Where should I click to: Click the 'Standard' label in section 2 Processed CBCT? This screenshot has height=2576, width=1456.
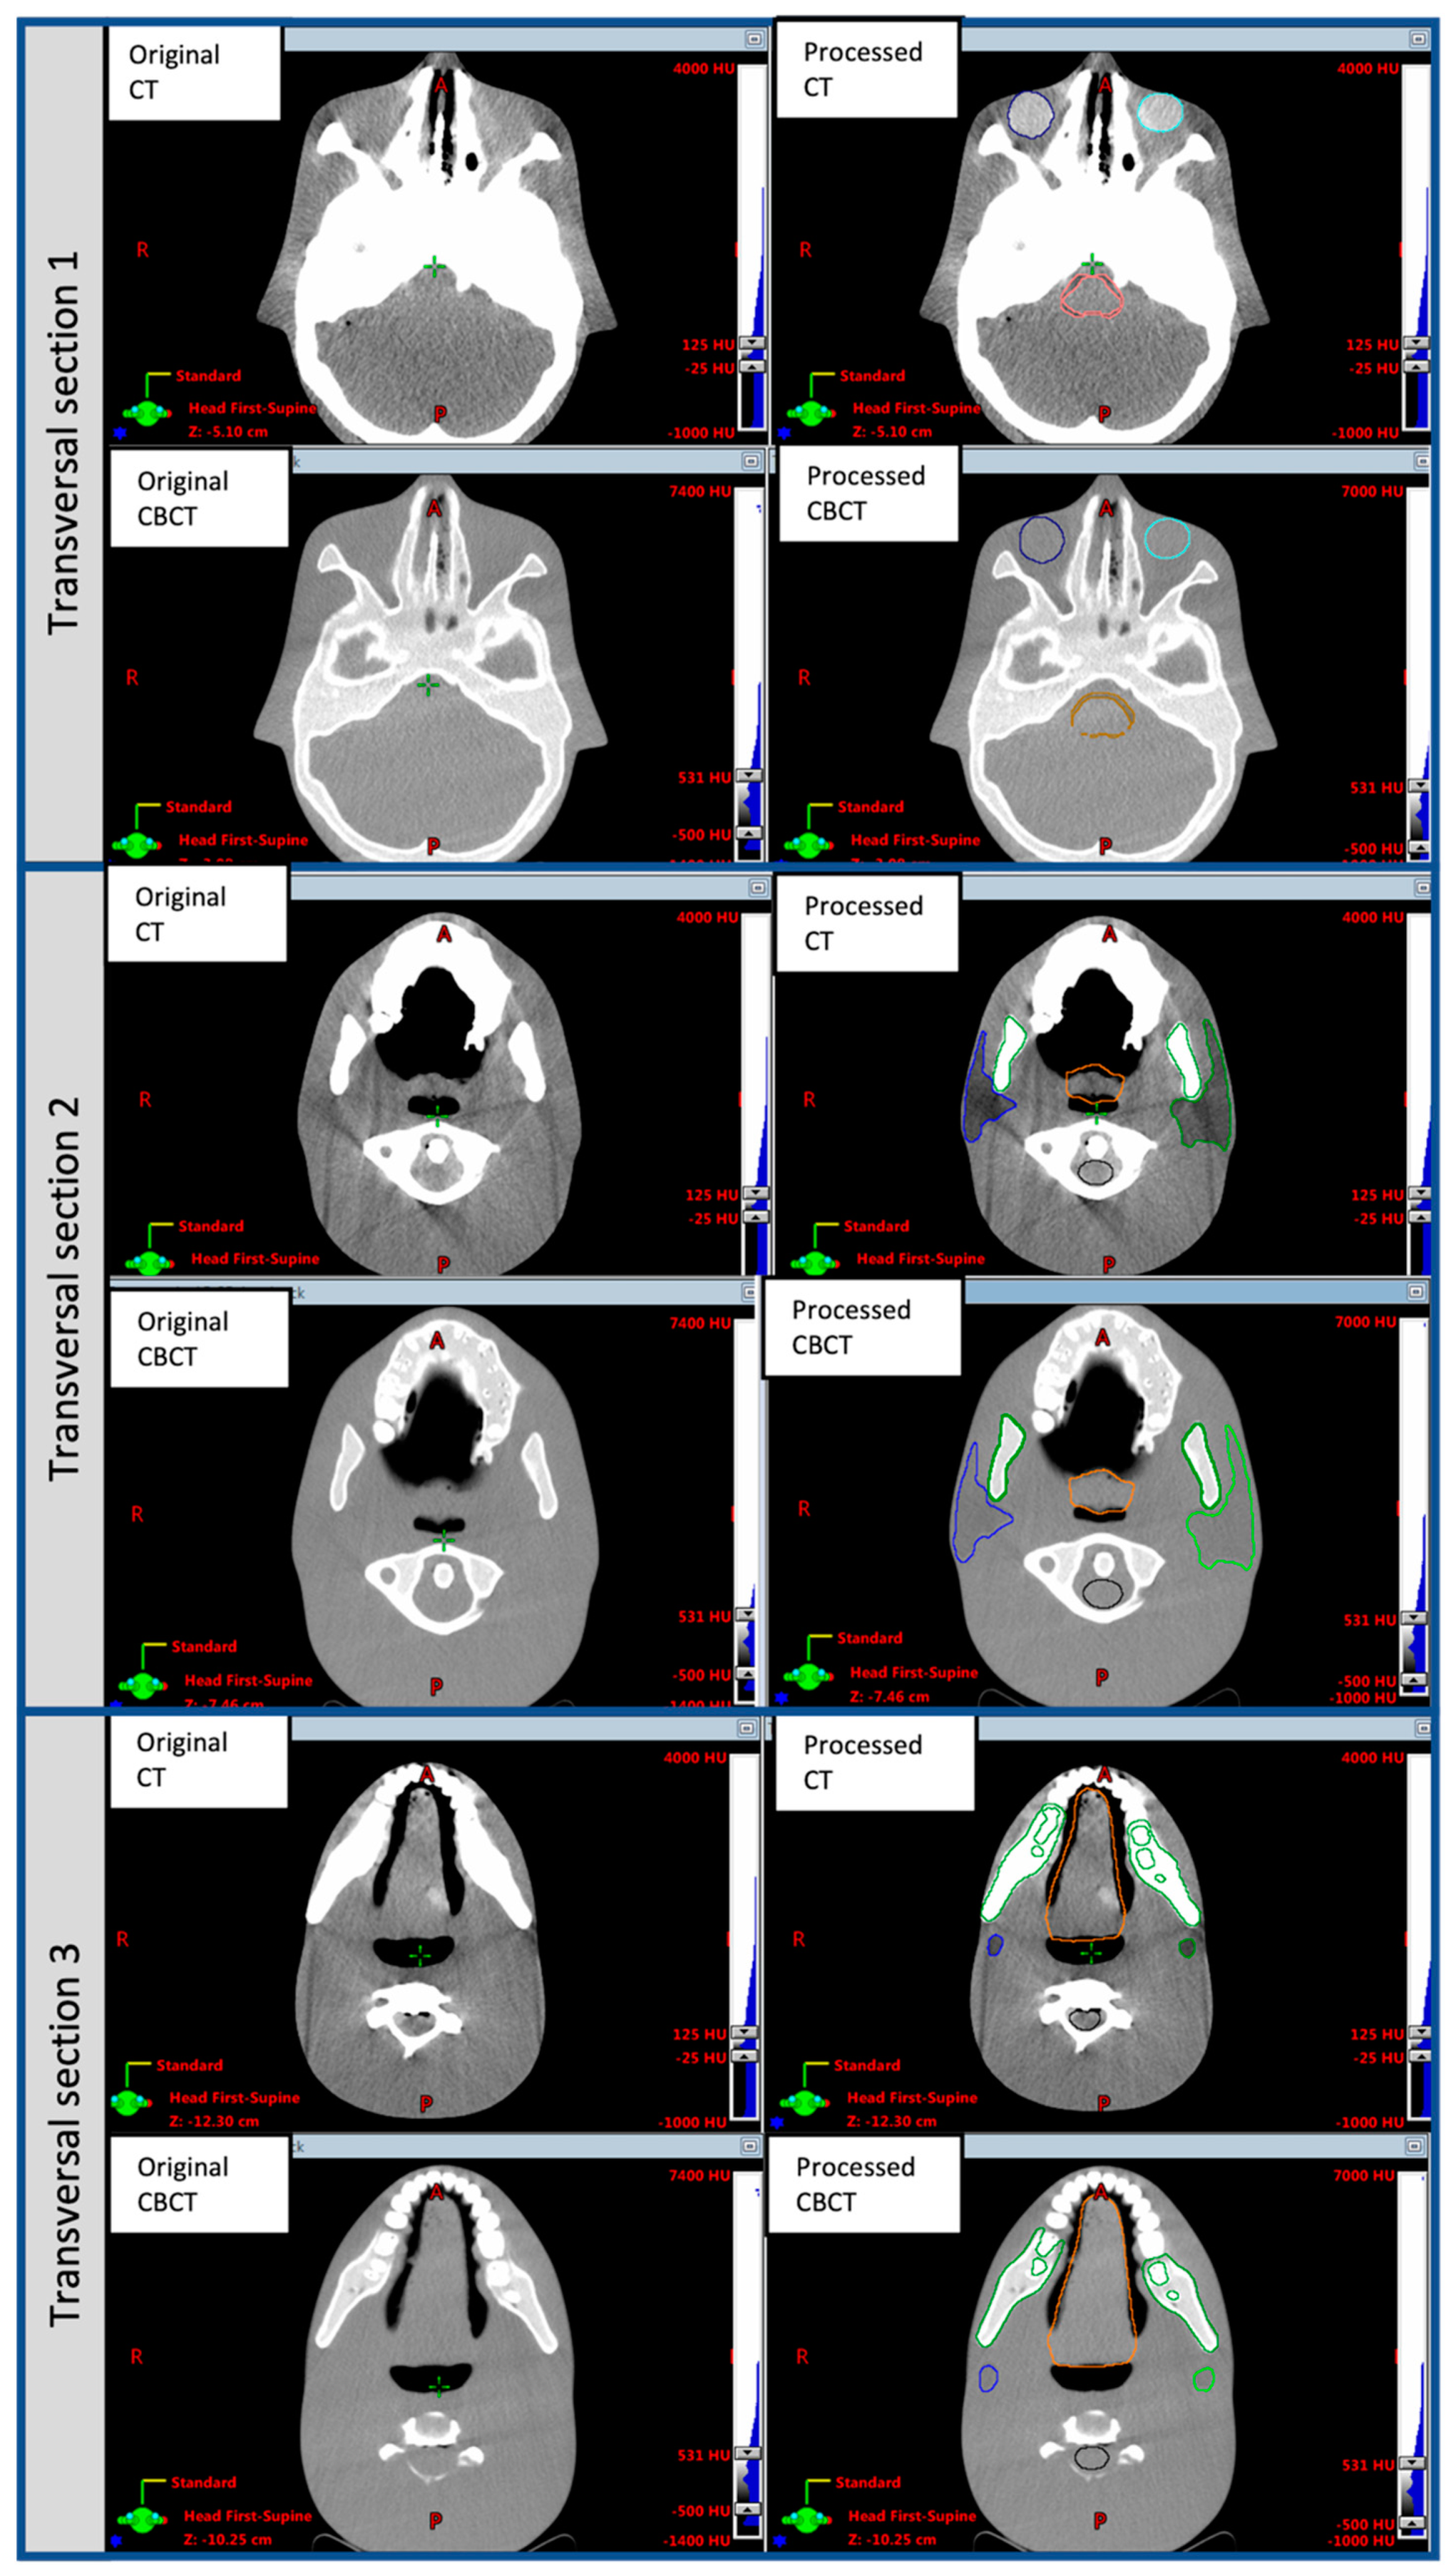click(869, 1638)
